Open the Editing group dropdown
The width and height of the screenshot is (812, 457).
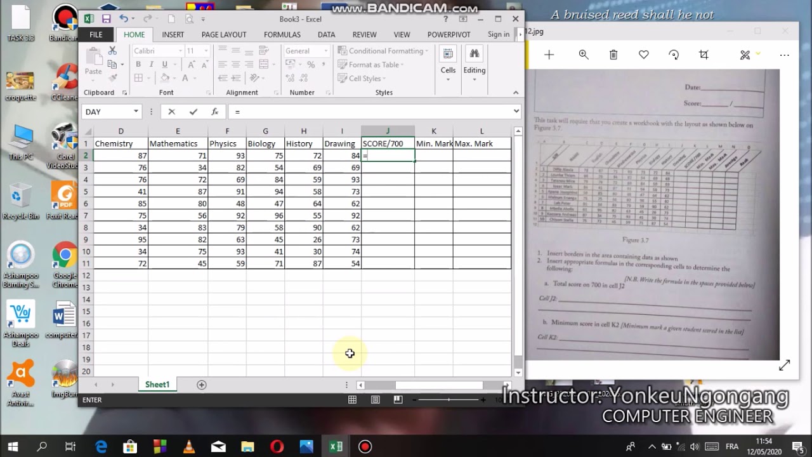tap(474, 64)
